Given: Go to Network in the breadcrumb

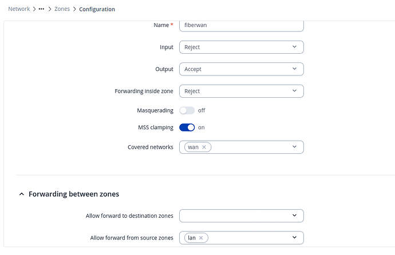Looking at the screenshot, I should pos(19,9).
